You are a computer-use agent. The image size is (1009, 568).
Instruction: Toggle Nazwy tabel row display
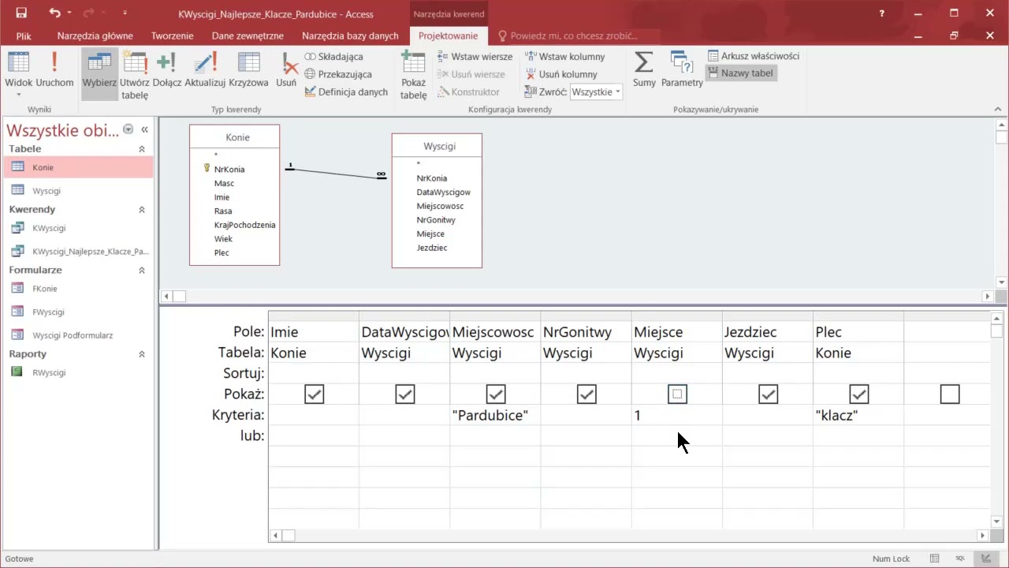click(740, 73)
